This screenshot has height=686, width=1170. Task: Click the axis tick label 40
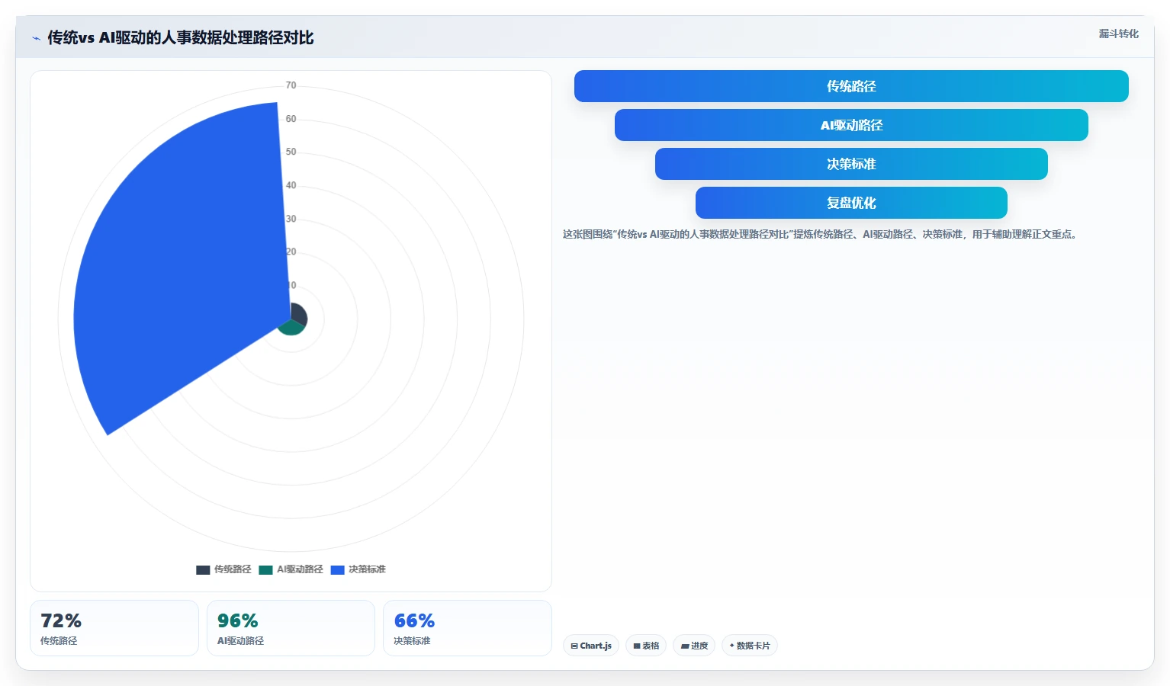tap(291, 185)
